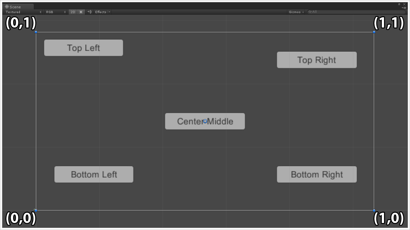This screenshot has width=410, height=230.
Task: Click the Top Right button
Action: tap(317, 60)
